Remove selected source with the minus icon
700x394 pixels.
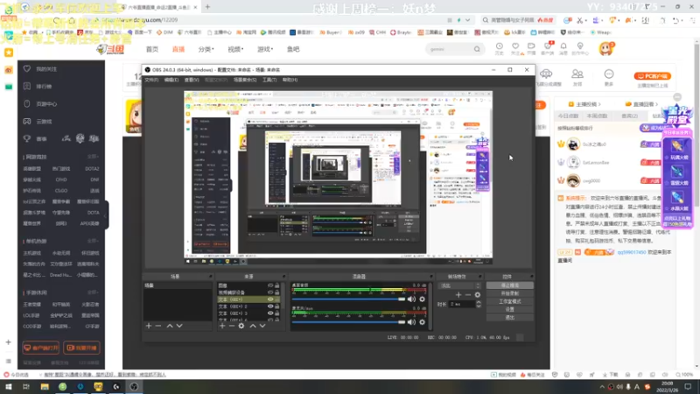232,326
